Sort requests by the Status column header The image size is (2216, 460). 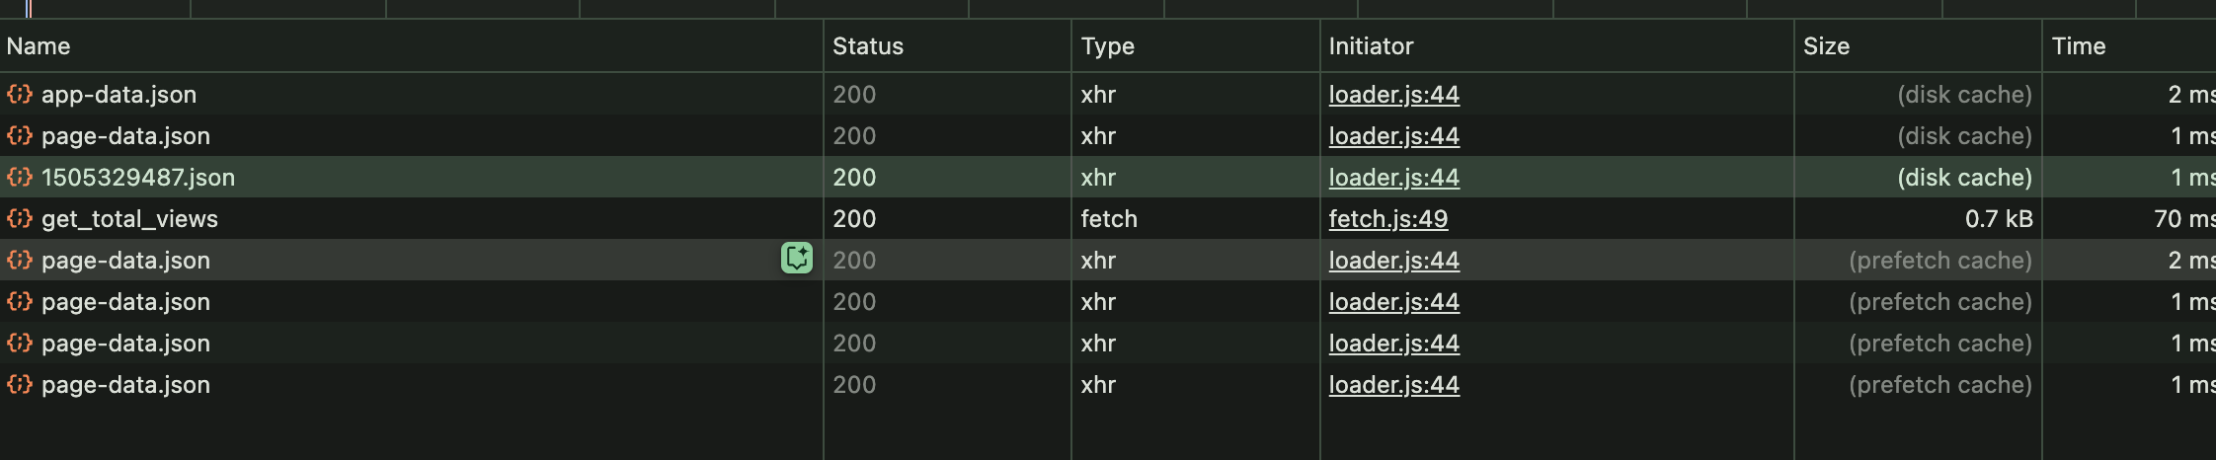867,46
